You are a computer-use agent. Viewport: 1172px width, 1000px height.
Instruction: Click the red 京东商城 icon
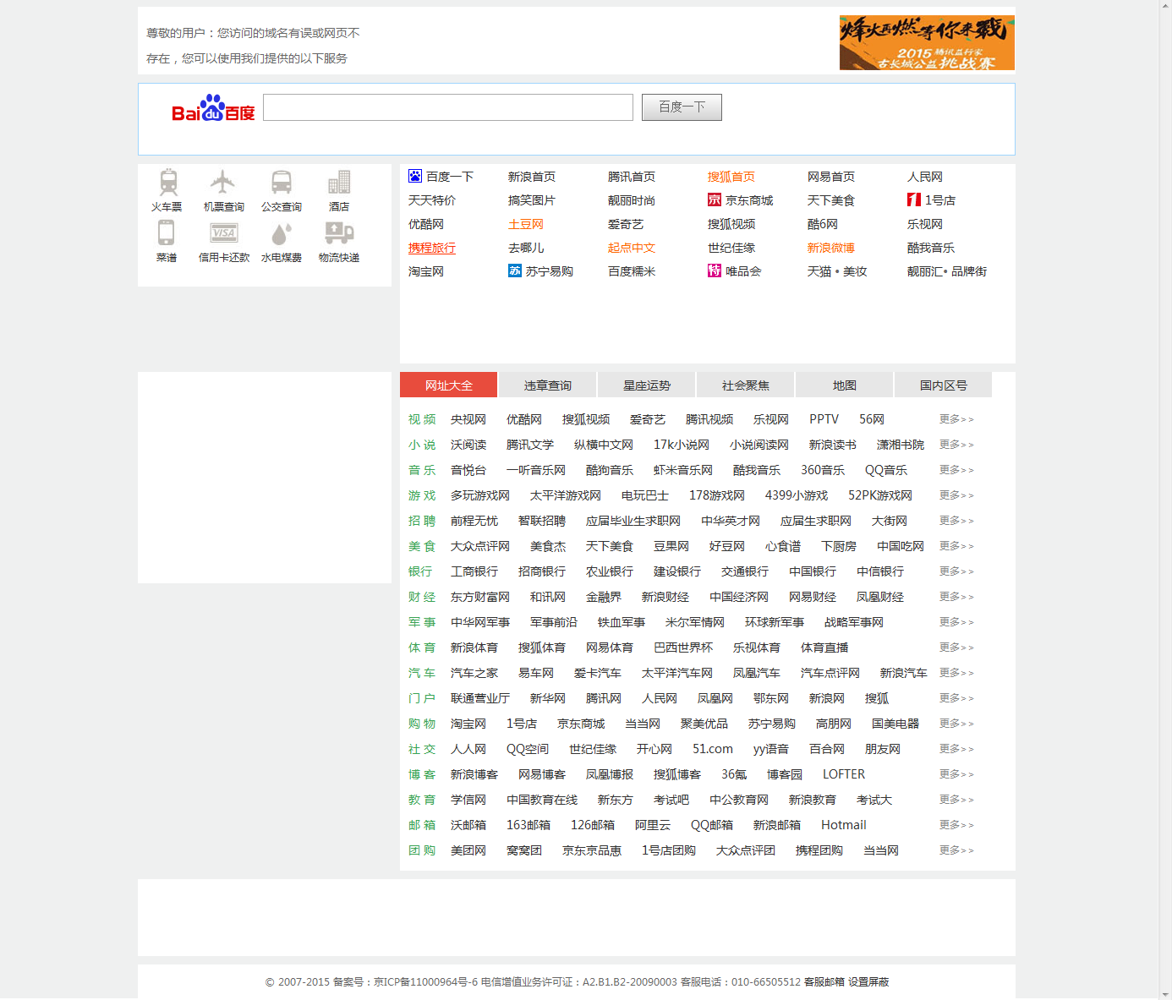(x=715, y=199)
